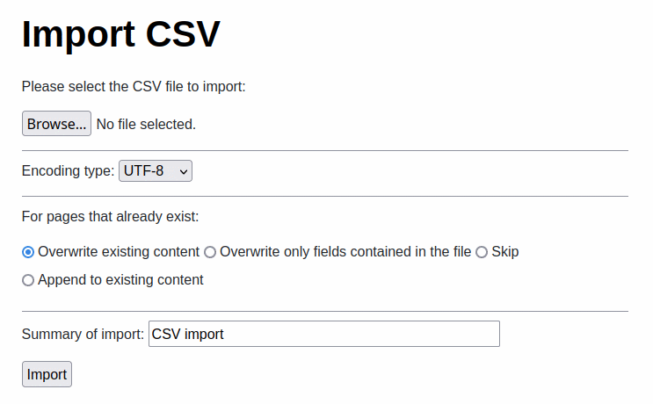
Task: Click 'Overwrite only fields contained in the file' text
Action: pyautogui.click(x=345, y=252)
